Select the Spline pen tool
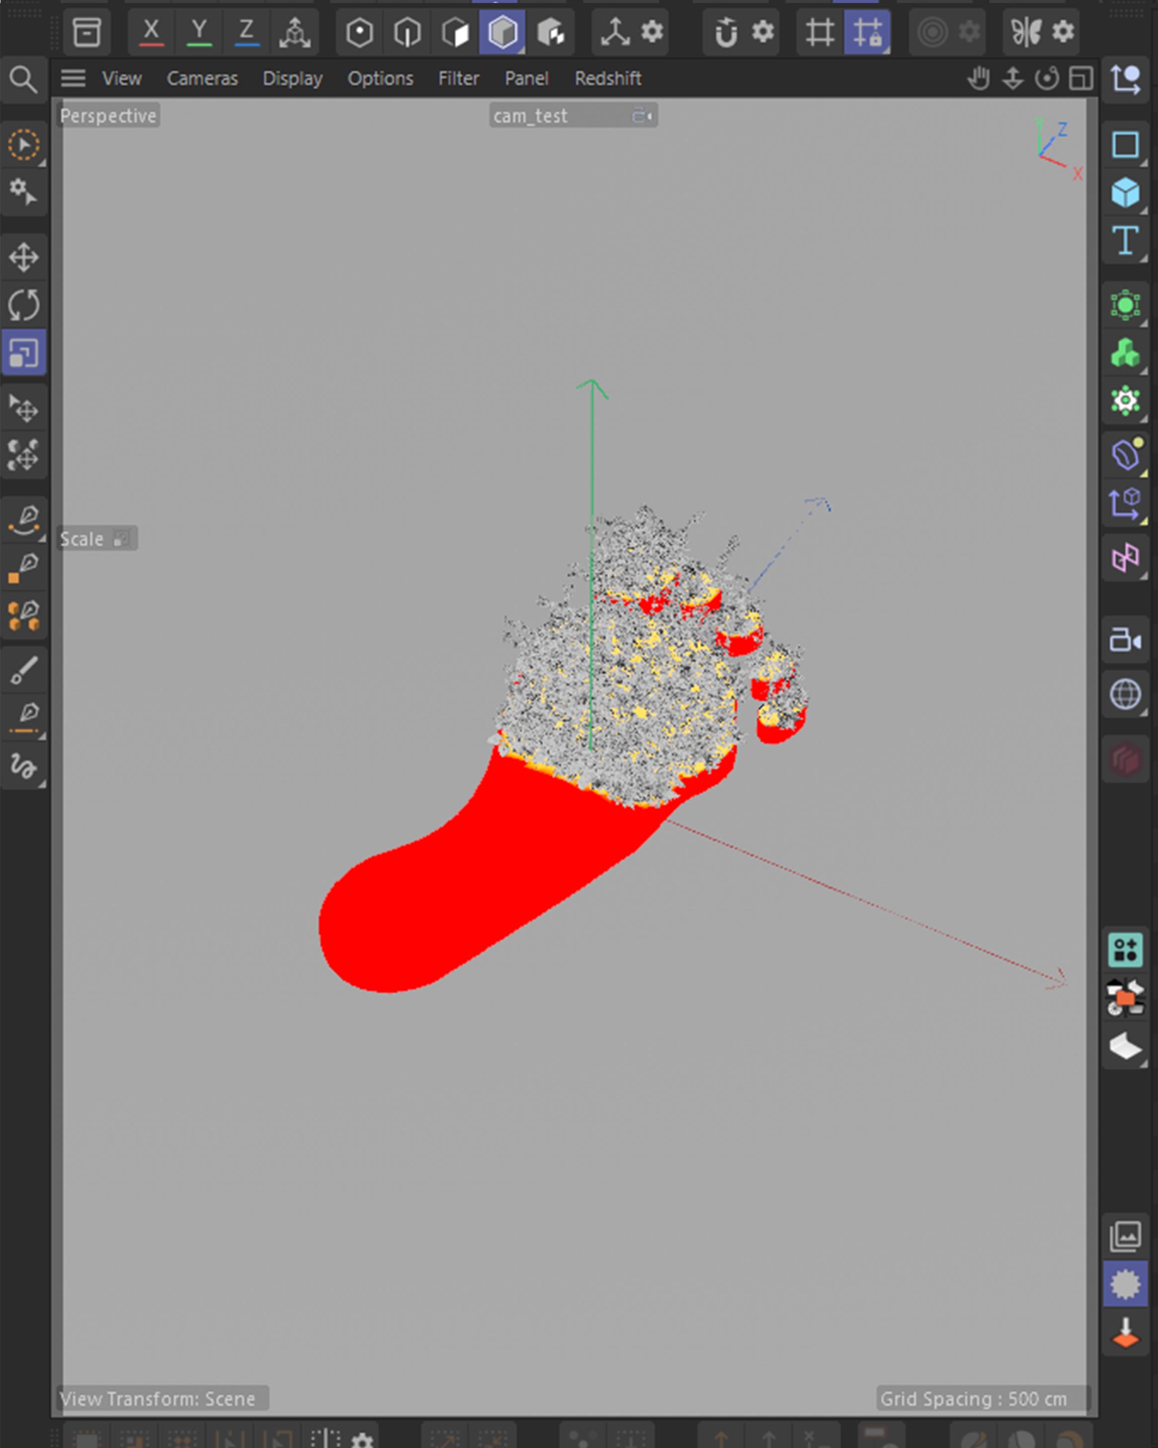This screenshot has height=1448, width=1158. pyautogui.click(x=24, y=521)
